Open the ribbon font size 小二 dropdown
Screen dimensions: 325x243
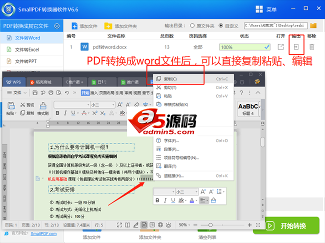pos(113,105)
